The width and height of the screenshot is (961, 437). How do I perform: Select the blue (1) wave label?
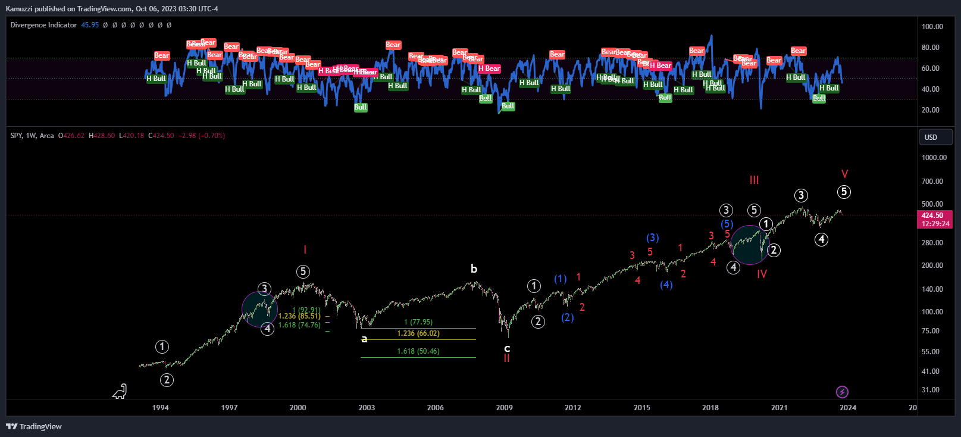(561, 279)
